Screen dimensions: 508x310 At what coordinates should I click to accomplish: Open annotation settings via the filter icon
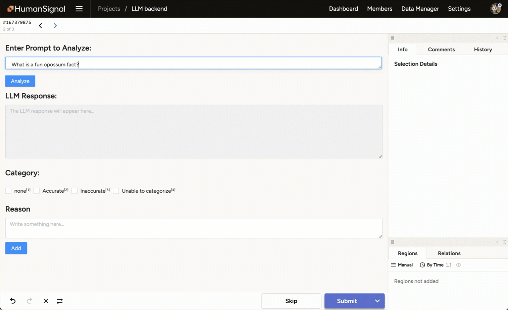pos(60,301)
